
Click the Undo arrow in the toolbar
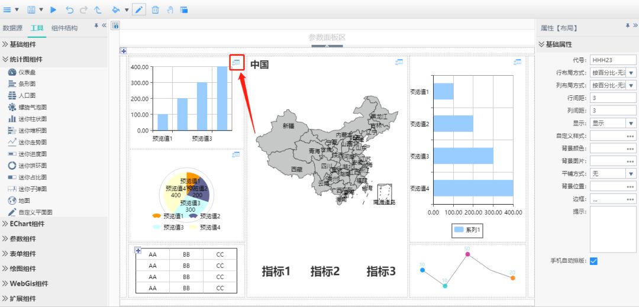pyautogui.click(x=70, y=9)
